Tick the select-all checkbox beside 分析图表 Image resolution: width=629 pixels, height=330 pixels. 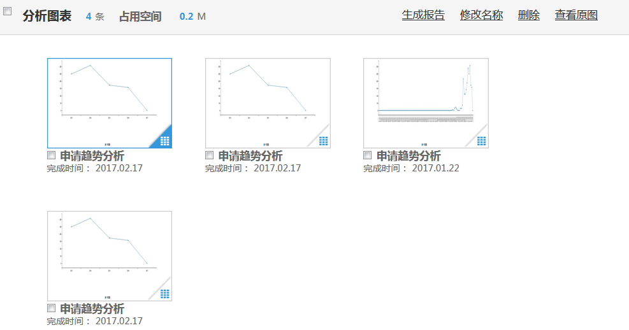[x=8, y=11]
